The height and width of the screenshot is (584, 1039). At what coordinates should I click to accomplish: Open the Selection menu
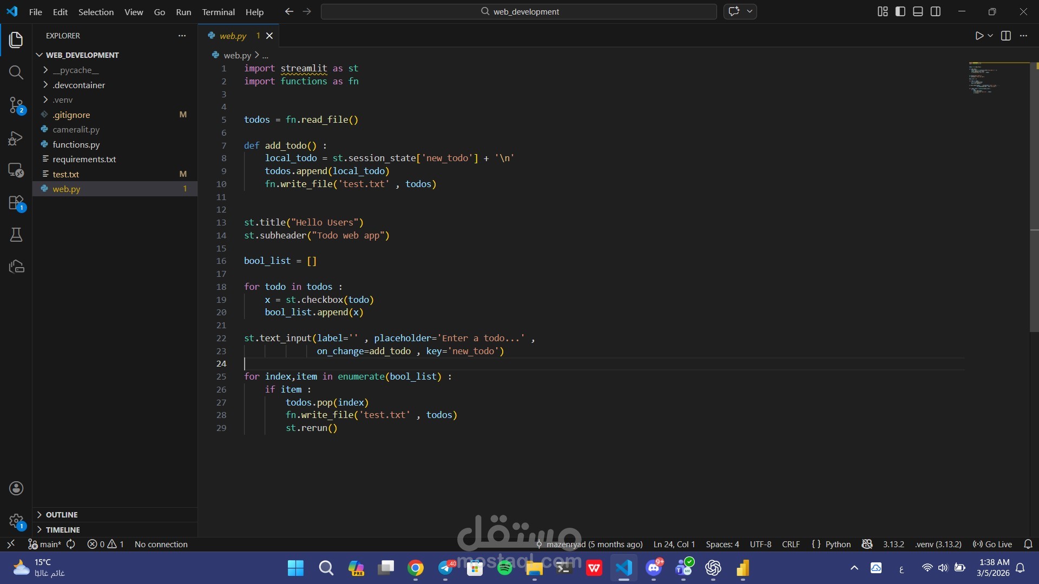96,12
